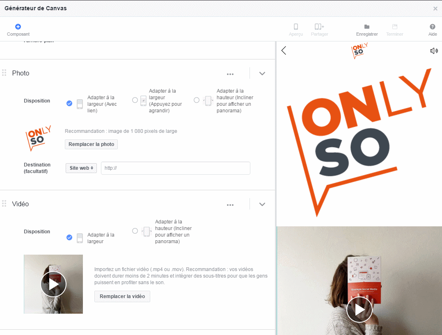Go back with the preview arrow
This screenshot has width=442, height=335.
(284, 50)
